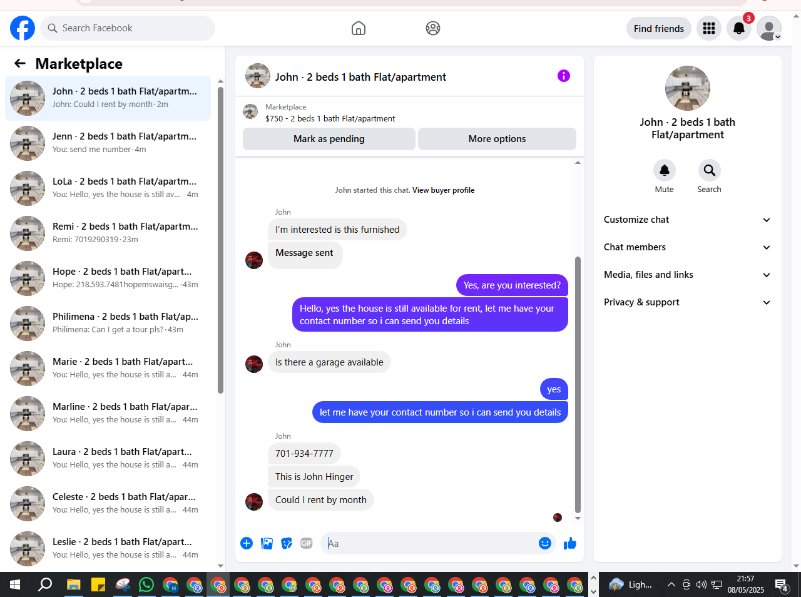This screenshot has width=801, height=597.
Task: Expand Media, files and links
Action: (688, 275)
